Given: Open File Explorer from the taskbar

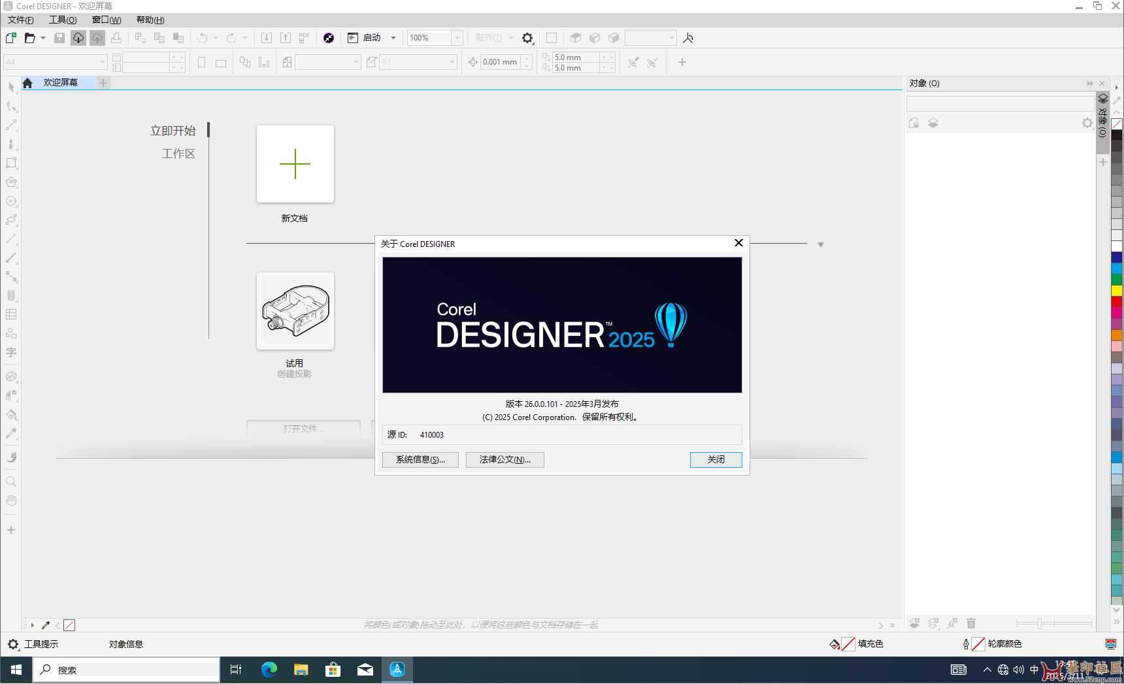Looking at the screenshot, I should (301, 670).
